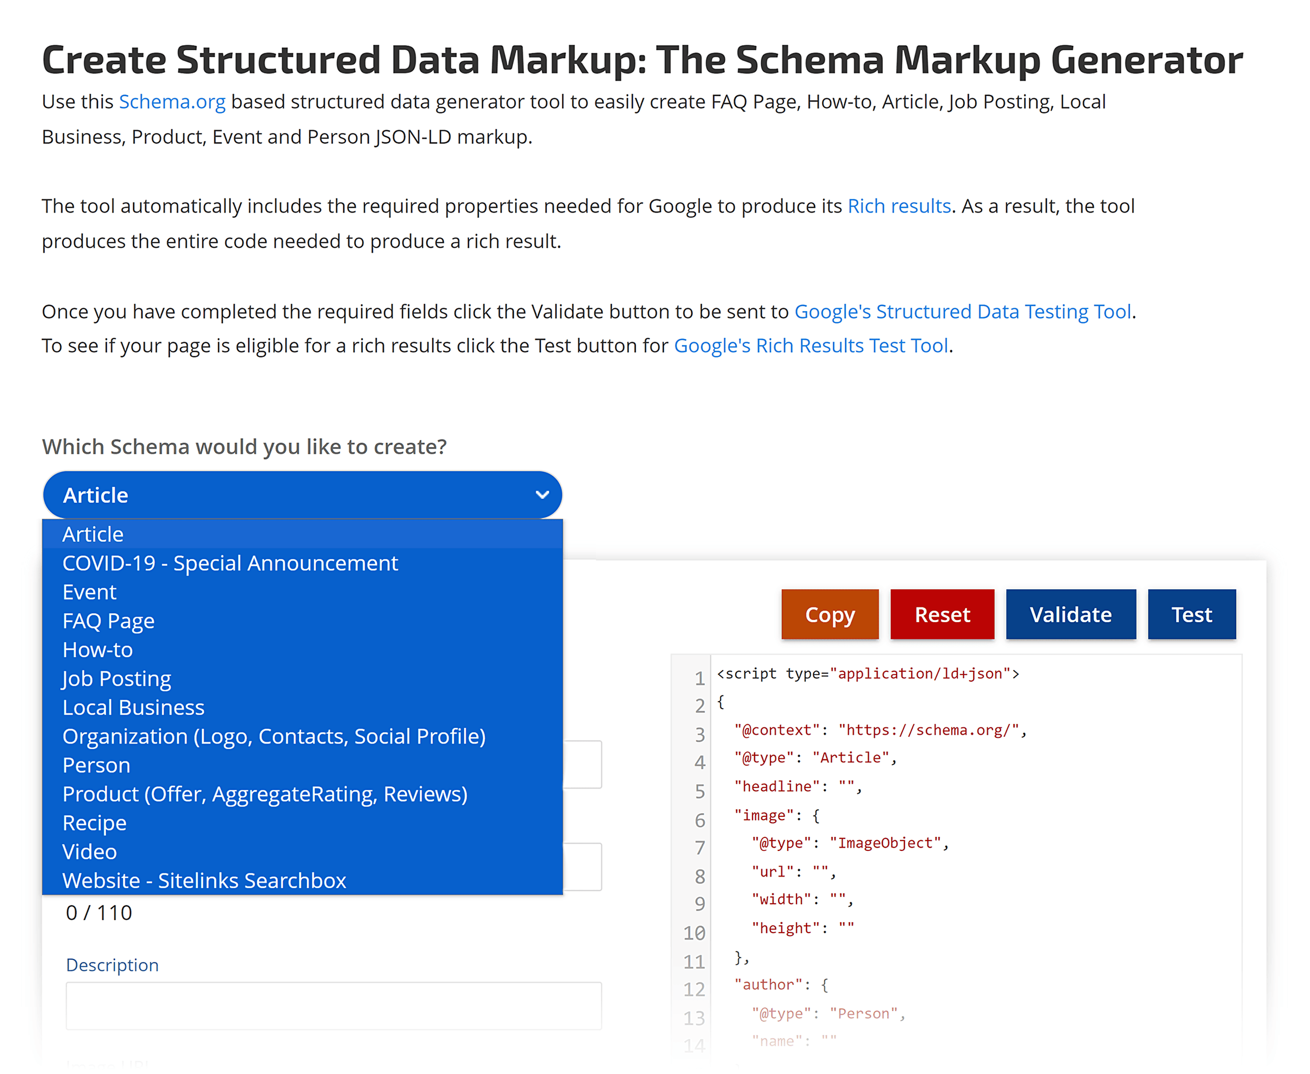1310x1074 pixels.
Task: Test the markup with Rich Results tool
Action: point(1192,614)
